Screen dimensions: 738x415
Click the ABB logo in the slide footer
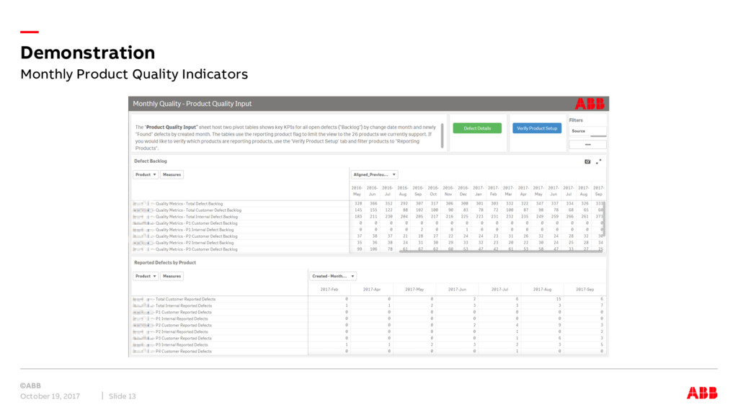click(x=702, y=393)
